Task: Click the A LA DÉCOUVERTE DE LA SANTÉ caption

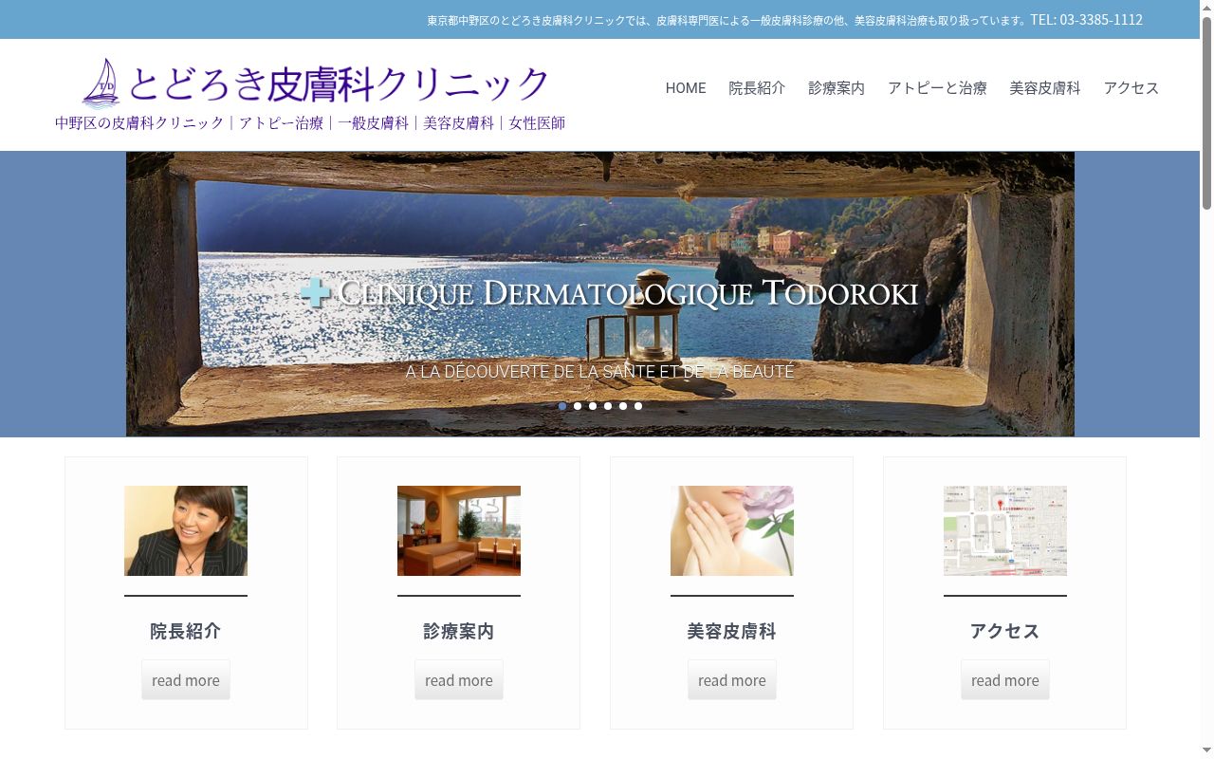Action: point(599,371)
